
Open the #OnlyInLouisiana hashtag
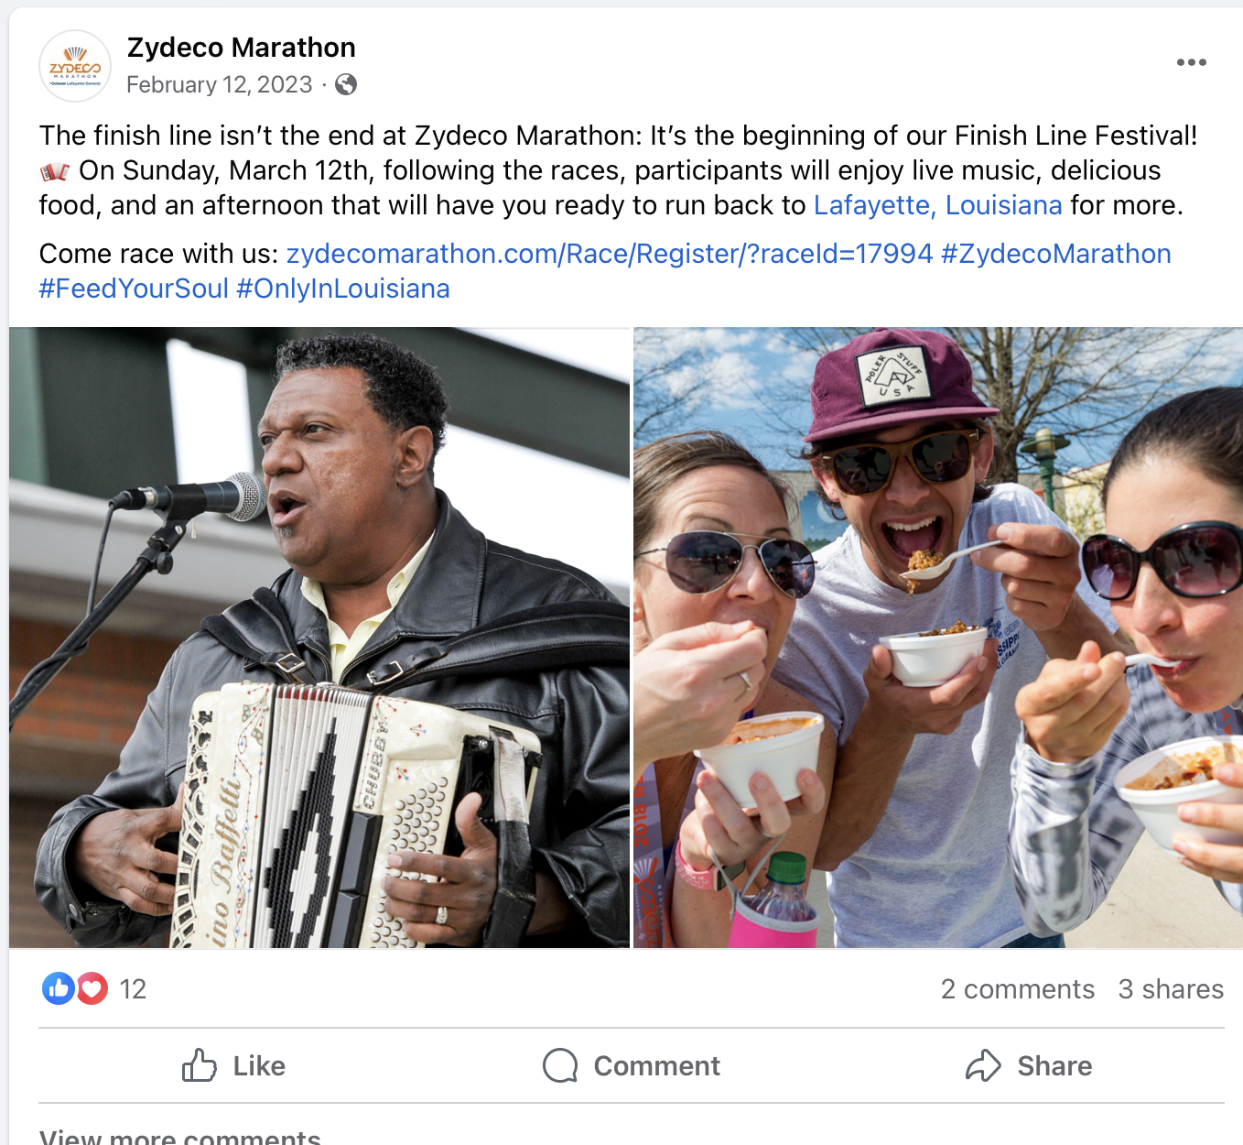point(343,289)
